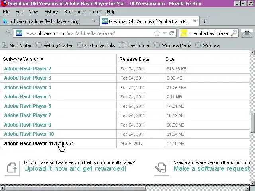This screenshot has width=255, height=191.
Task: Open the Most Visited bookmarks folder
Action: point(17,45)
